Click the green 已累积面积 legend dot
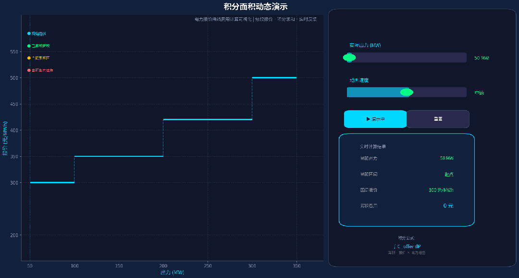 click(29, 46)
